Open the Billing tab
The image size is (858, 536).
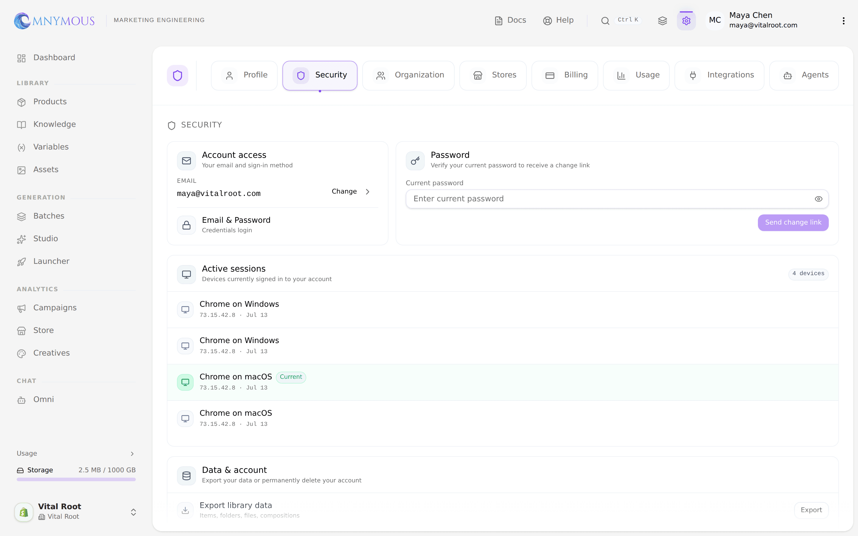coord(565,76)
